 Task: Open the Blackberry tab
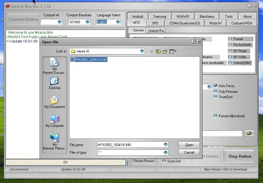pos(207,17)
